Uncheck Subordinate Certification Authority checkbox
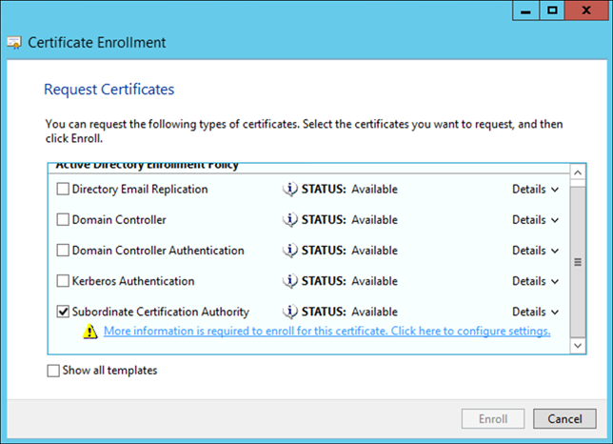The height and width of the screenshot is (444, 613). (x=63, y=312)
